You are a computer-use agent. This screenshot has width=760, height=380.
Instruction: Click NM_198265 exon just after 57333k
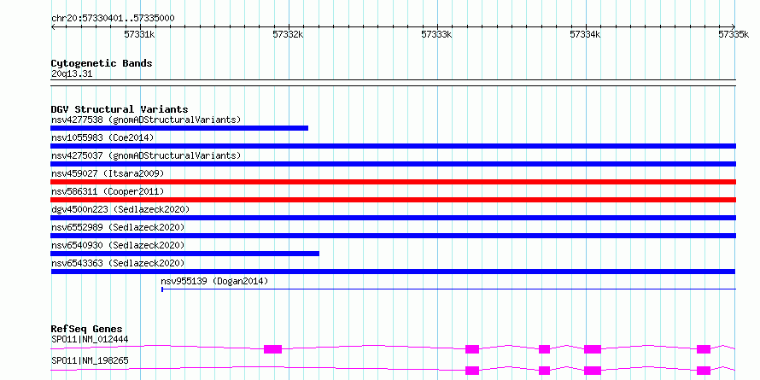472,371
